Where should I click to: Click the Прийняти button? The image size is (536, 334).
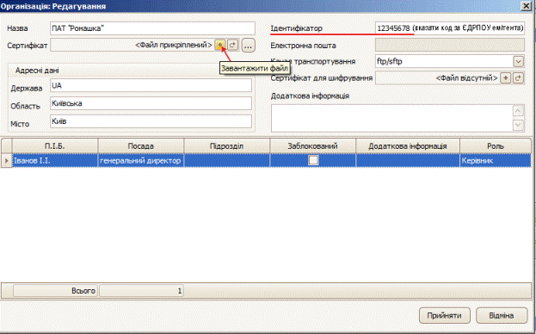[x=445, y=315]
